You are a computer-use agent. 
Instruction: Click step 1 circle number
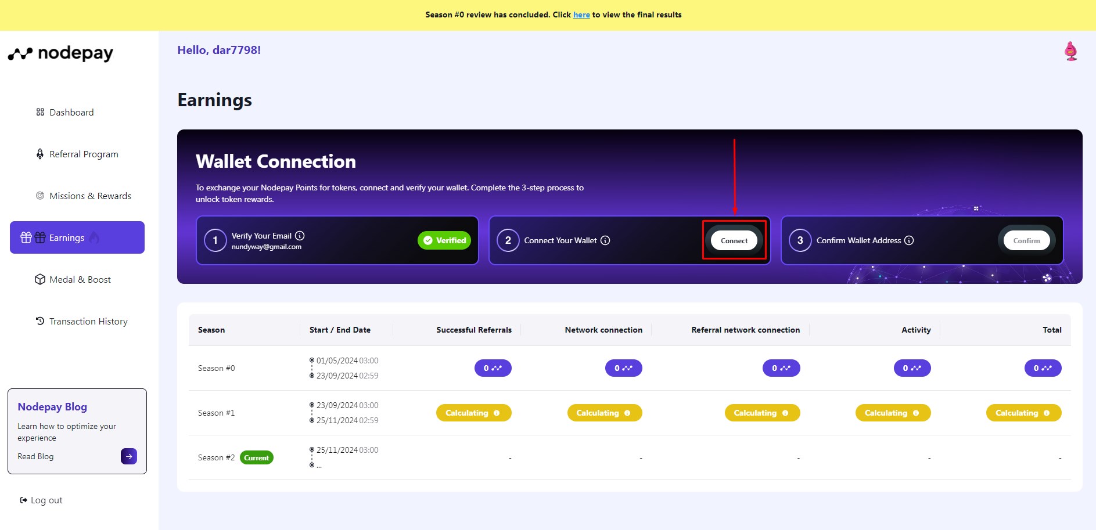(x=215, y=240)
